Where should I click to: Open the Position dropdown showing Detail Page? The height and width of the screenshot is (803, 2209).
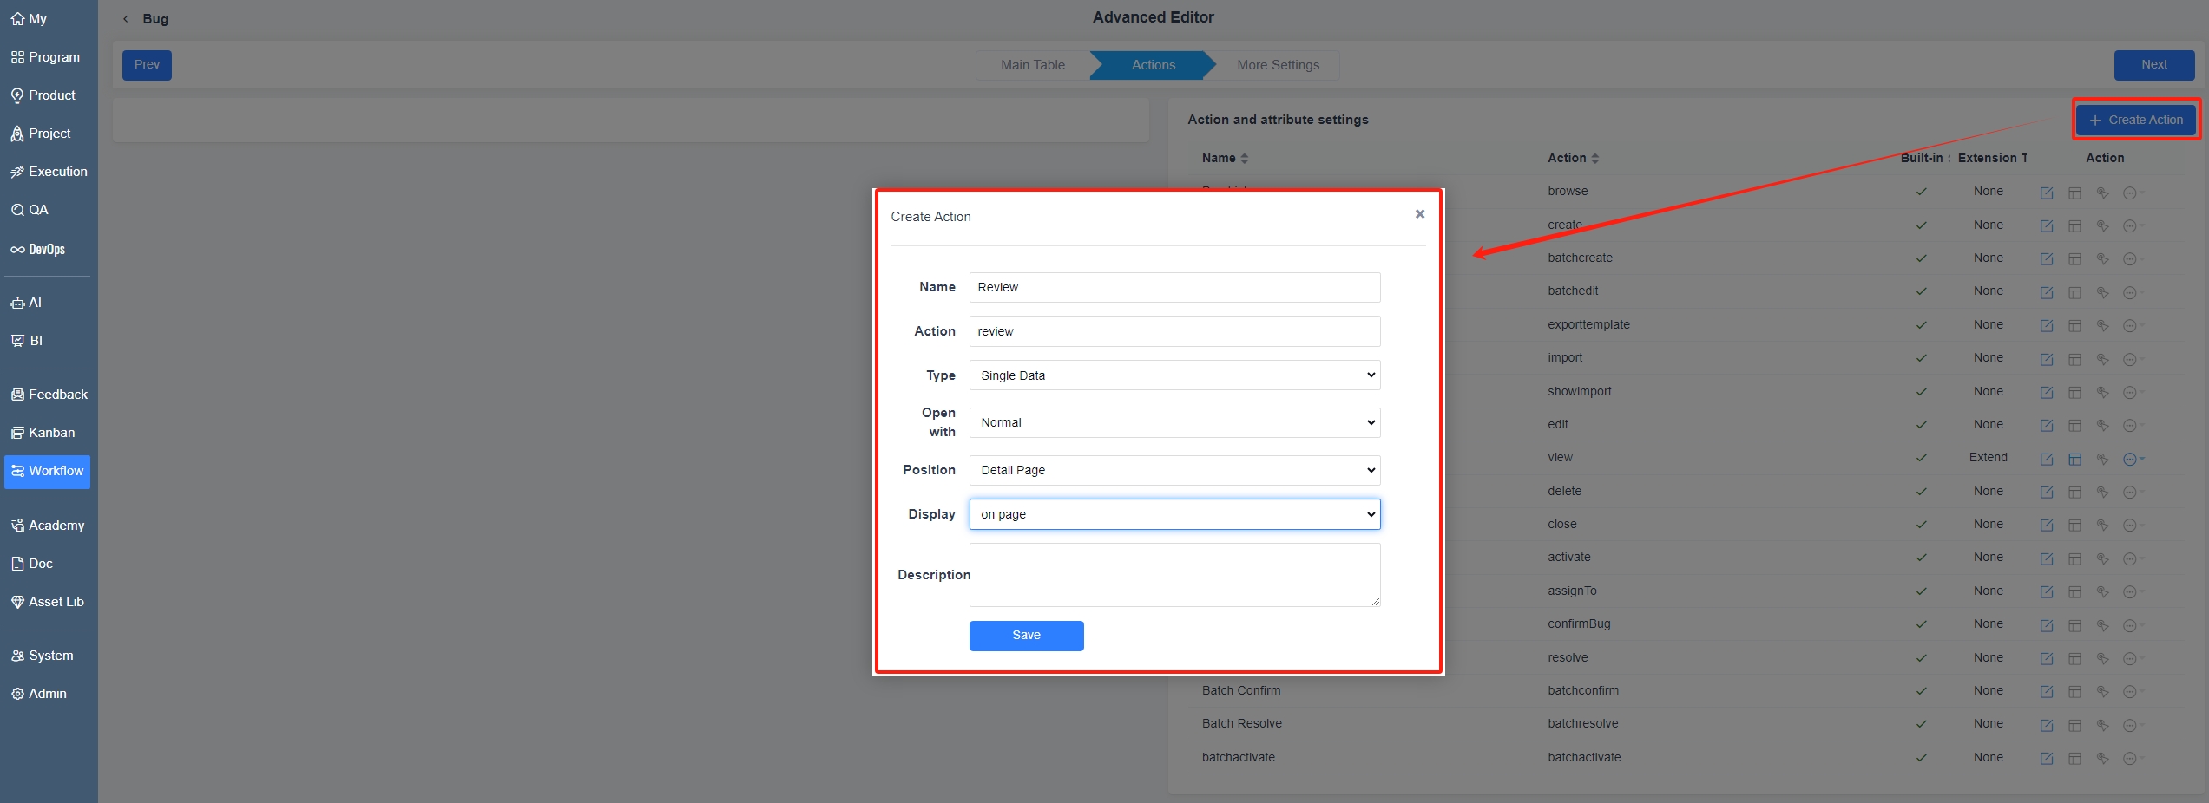pyautogui.click(x=1174, y=470)
